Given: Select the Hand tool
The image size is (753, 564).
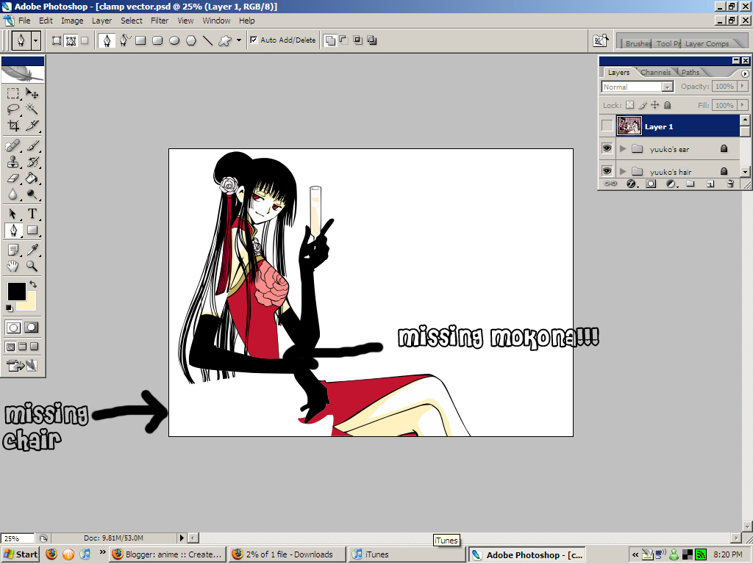Looking at the screenshot, I should click(13, 266).
